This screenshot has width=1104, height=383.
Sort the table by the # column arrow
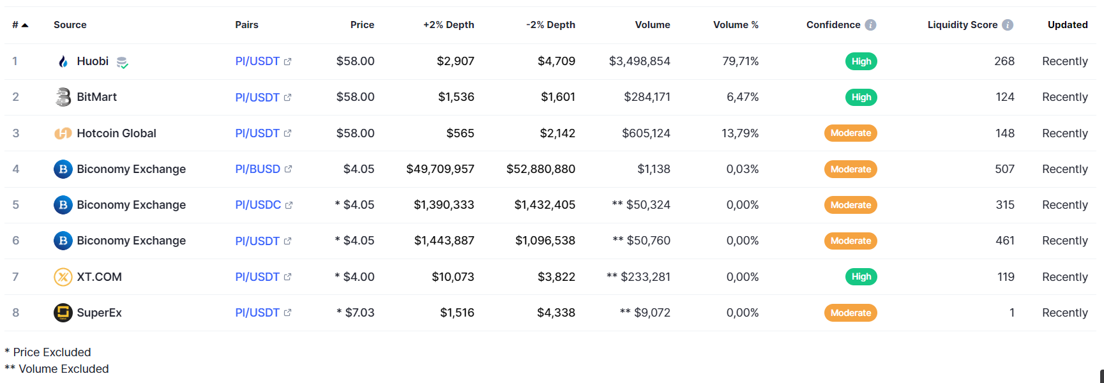[25, 25]
